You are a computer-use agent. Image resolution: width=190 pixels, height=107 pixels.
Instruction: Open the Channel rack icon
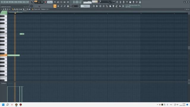pos(100,6)
